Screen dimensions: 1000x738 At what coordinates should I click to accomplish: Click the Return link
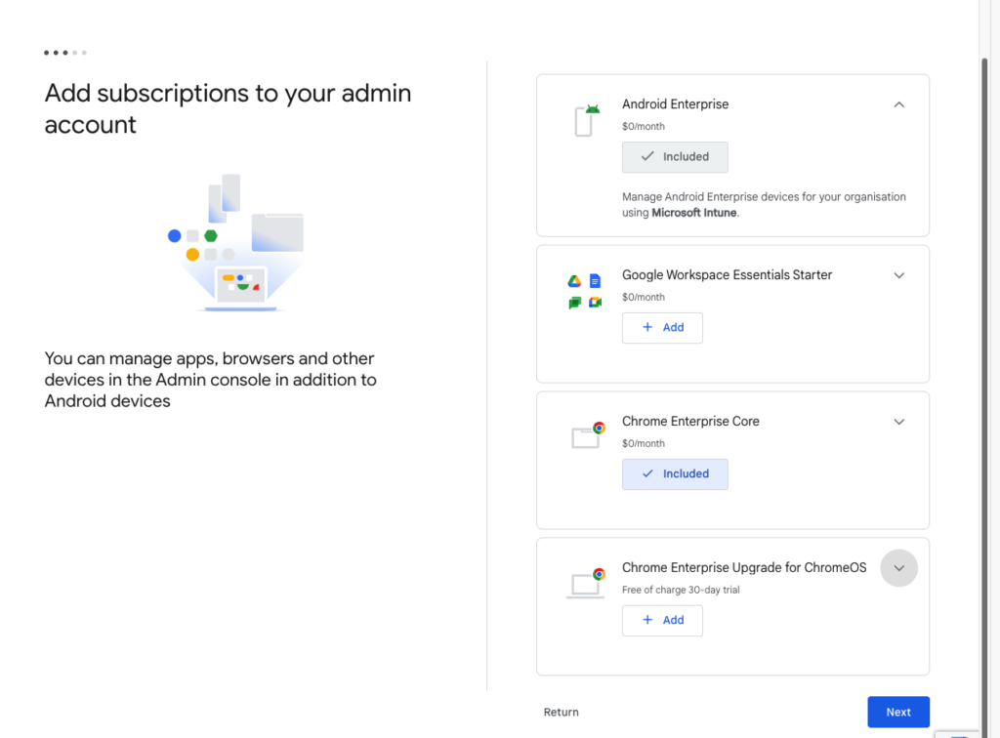click(x=562, y=712)
